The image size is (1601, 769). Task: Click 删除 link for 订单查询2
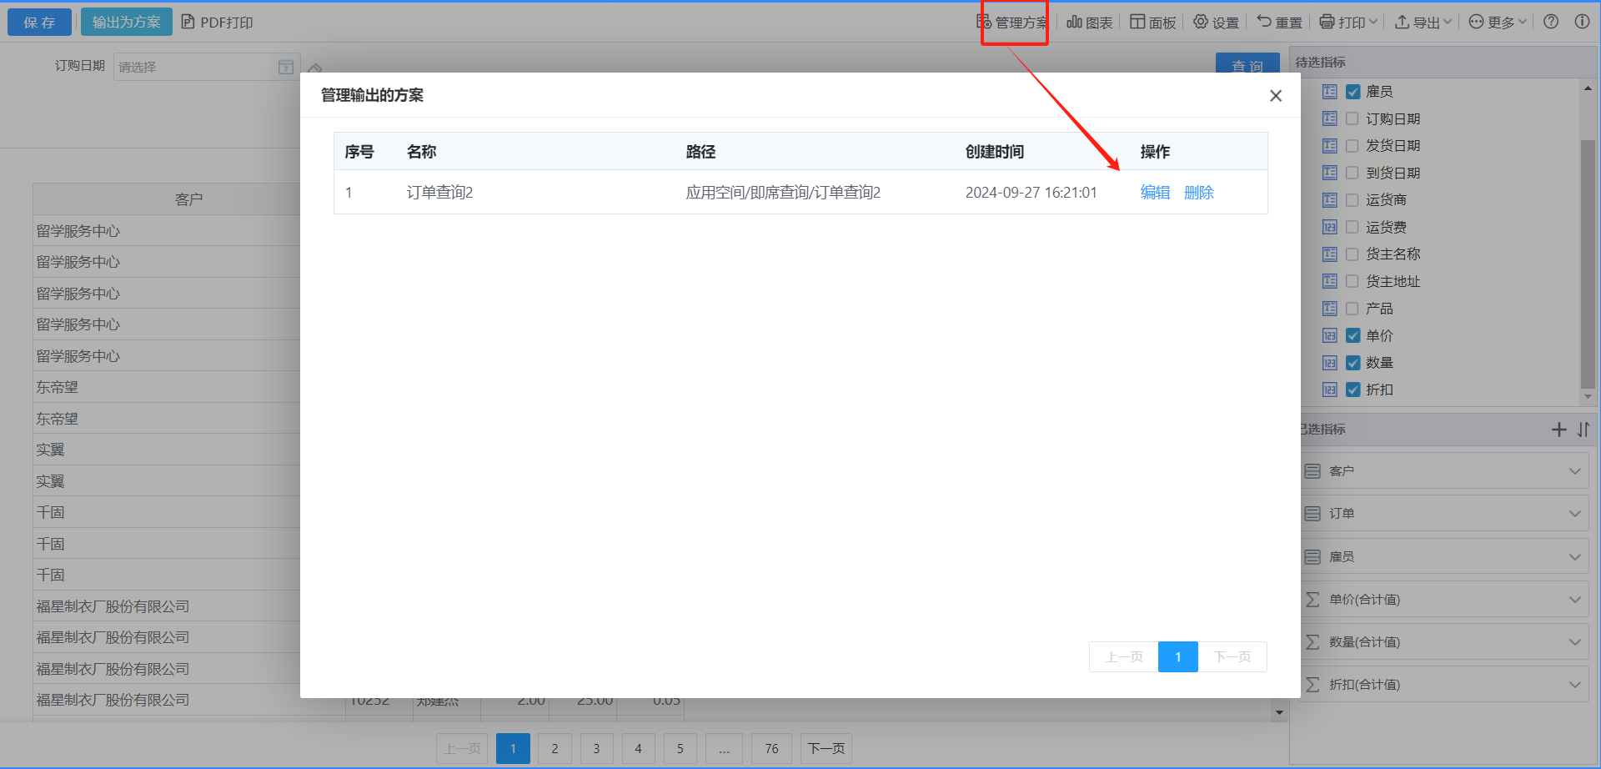(1198, 193)
